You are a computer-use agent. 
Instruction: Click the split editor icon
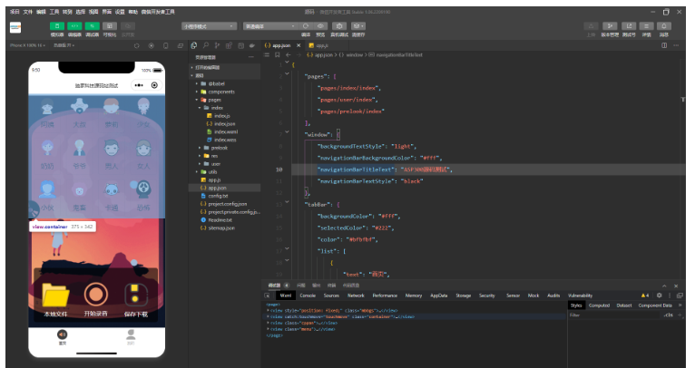[664, 44]
